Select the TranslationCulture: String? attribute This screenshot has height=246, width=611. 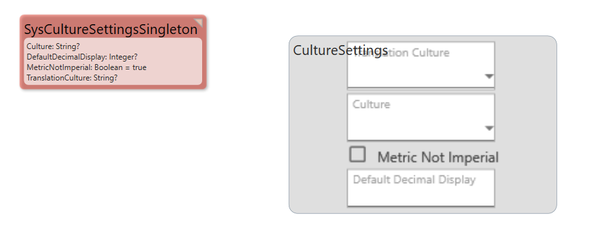[72, 78]
